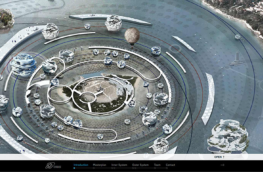Click the progress dot under Masterplan

(93, 168)
